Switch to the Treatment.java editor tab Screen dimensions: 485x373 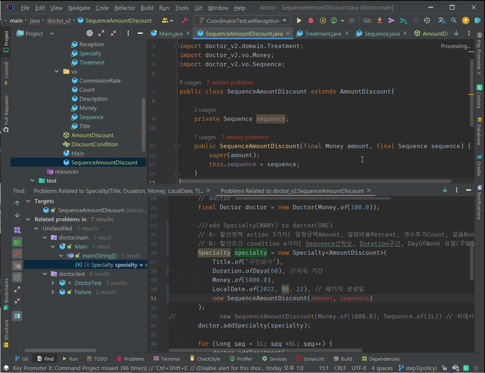pos(323,33)
